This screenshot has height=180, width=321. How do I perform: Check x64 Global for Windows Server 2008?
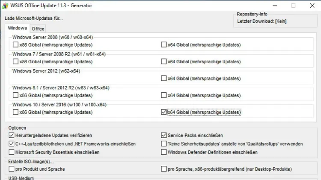(164, 44)
